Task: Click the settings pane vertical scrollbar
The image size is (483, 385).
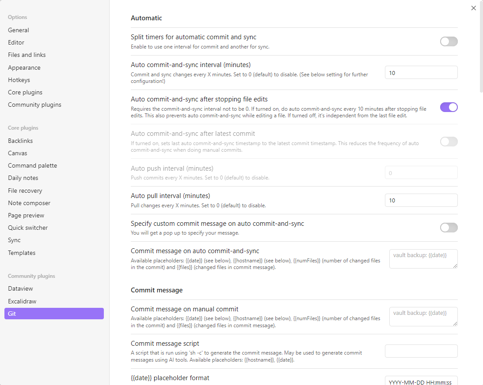Action: (x=481, y=49)
